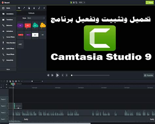Open the canvas zoom percentage dropdown
The image size is (155, 124).
click(82, 2)
